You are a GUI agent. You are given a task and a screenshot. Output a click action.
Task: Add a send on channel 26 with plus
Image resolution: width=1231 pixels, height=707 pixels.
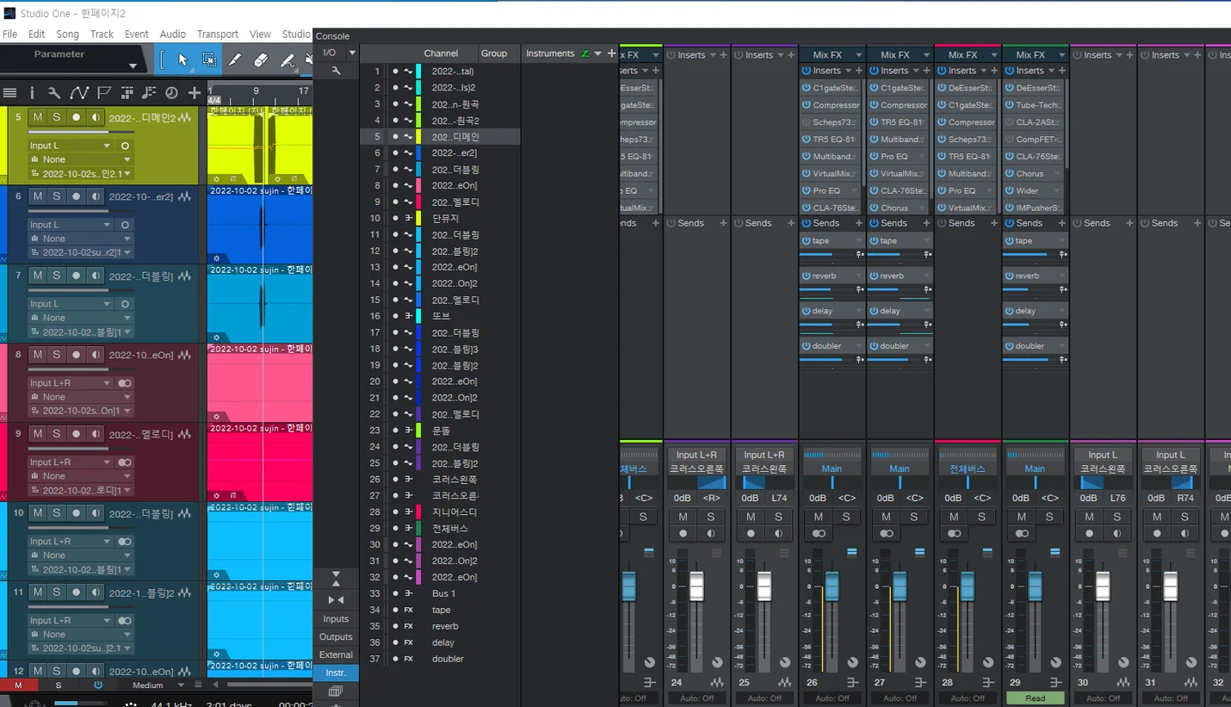tap(859, 223)
